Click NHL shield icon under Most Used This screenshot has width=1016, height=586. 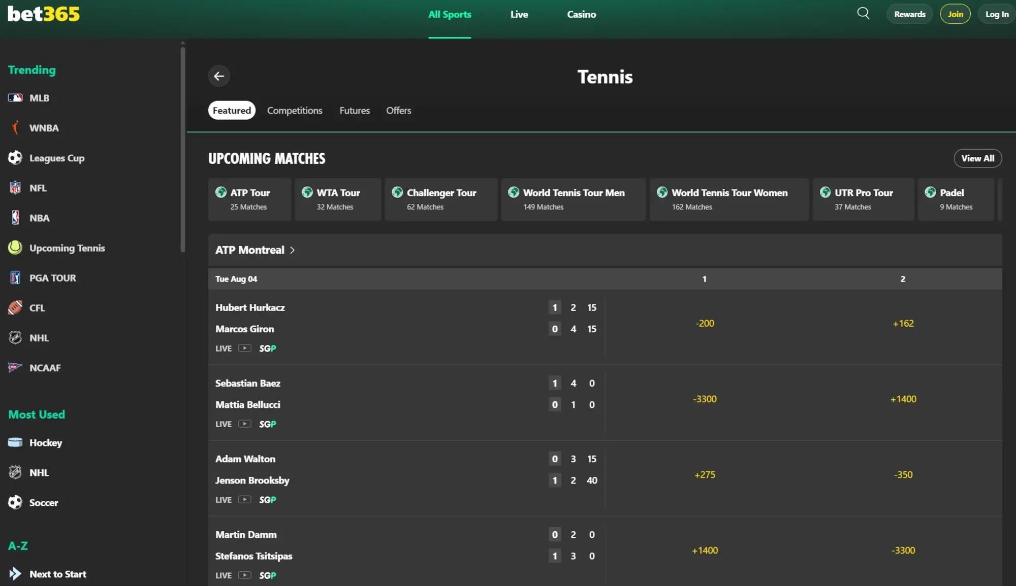click(x=15, y=472)
